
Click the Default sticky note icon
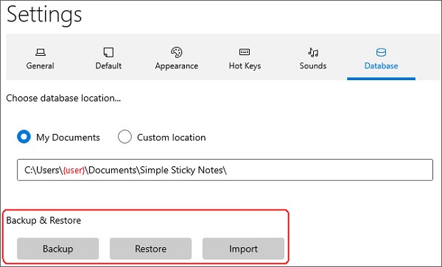[x=108, y=52]
